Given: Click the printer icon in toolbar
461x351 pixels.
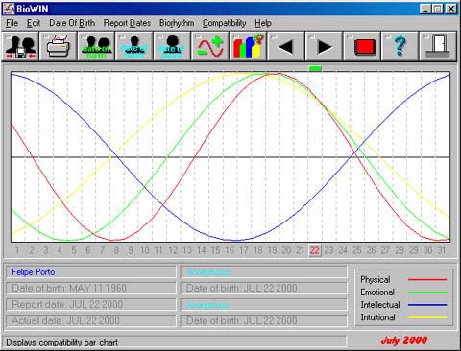Looking at the screenshot, I should pyautogui.click(x=59, y=47).
